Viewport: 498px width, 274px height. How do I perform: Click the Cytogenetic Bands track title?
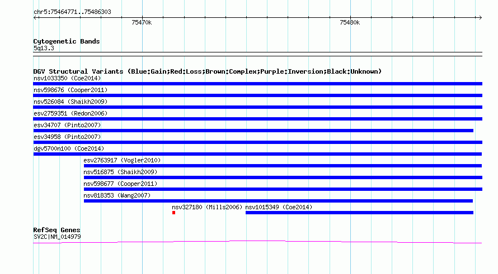(x=67, y=41)
